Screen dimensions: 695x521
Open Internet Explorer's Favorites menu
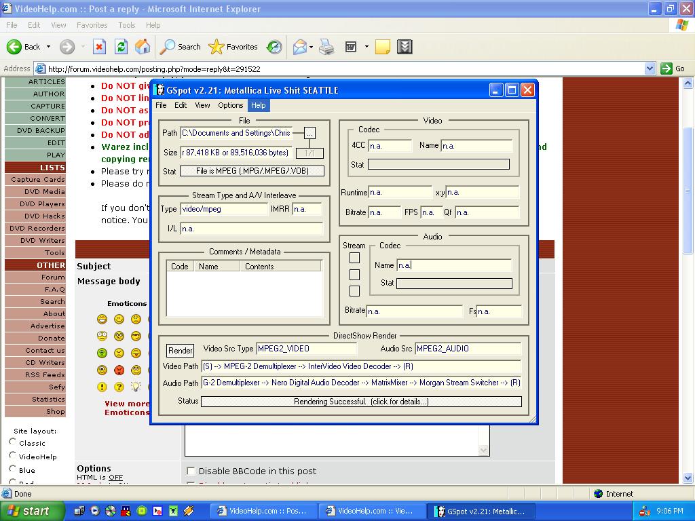tap(92, 25)
